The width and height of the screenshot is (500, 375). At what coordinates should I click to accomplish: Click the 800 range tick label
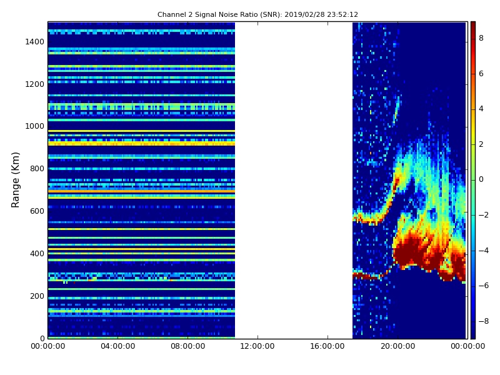point(37,169)
